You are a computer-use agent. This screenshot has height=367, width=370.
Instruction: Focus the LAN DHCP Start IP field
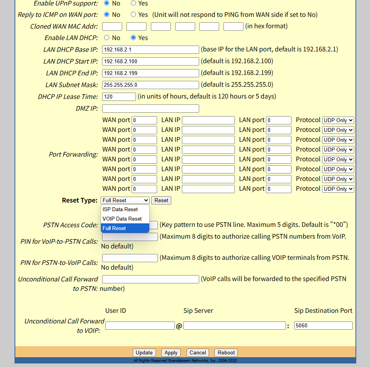click(x=150, y=61)
